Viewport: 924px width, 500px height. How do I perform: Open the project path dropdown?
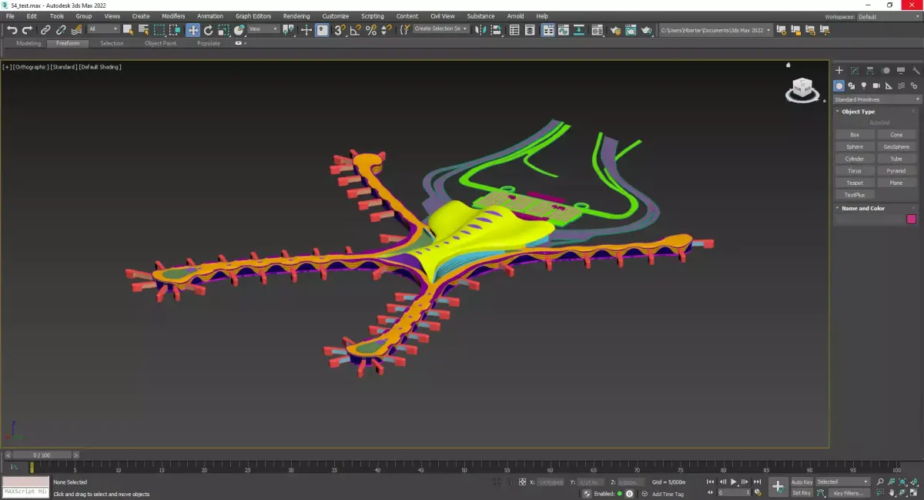tap(716, 30)
